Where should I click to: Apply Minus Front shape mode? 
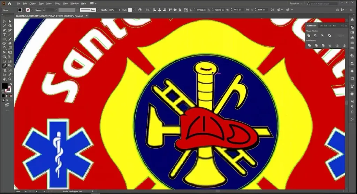[x=316, y=36]
